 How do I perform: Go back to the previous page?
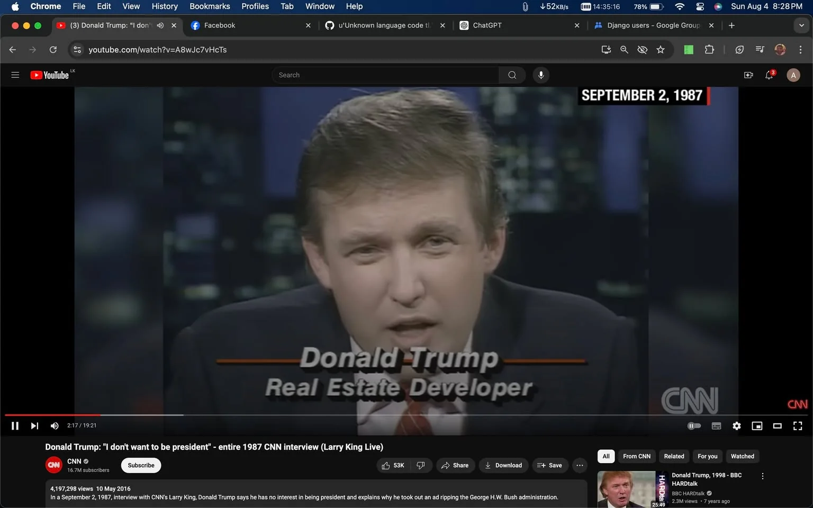tap(13, 50)
